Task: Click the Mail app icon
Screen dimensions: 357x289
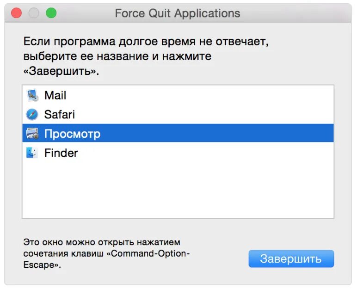Action: [x=32, y=96]
